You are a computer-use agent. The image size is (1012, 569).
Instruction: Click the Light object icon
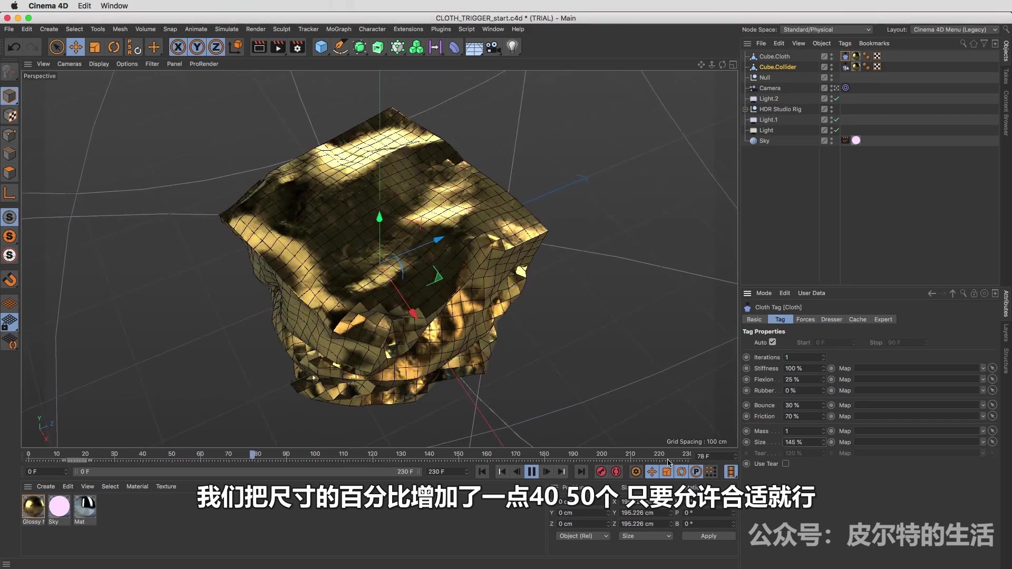click(x=512, y=47)
